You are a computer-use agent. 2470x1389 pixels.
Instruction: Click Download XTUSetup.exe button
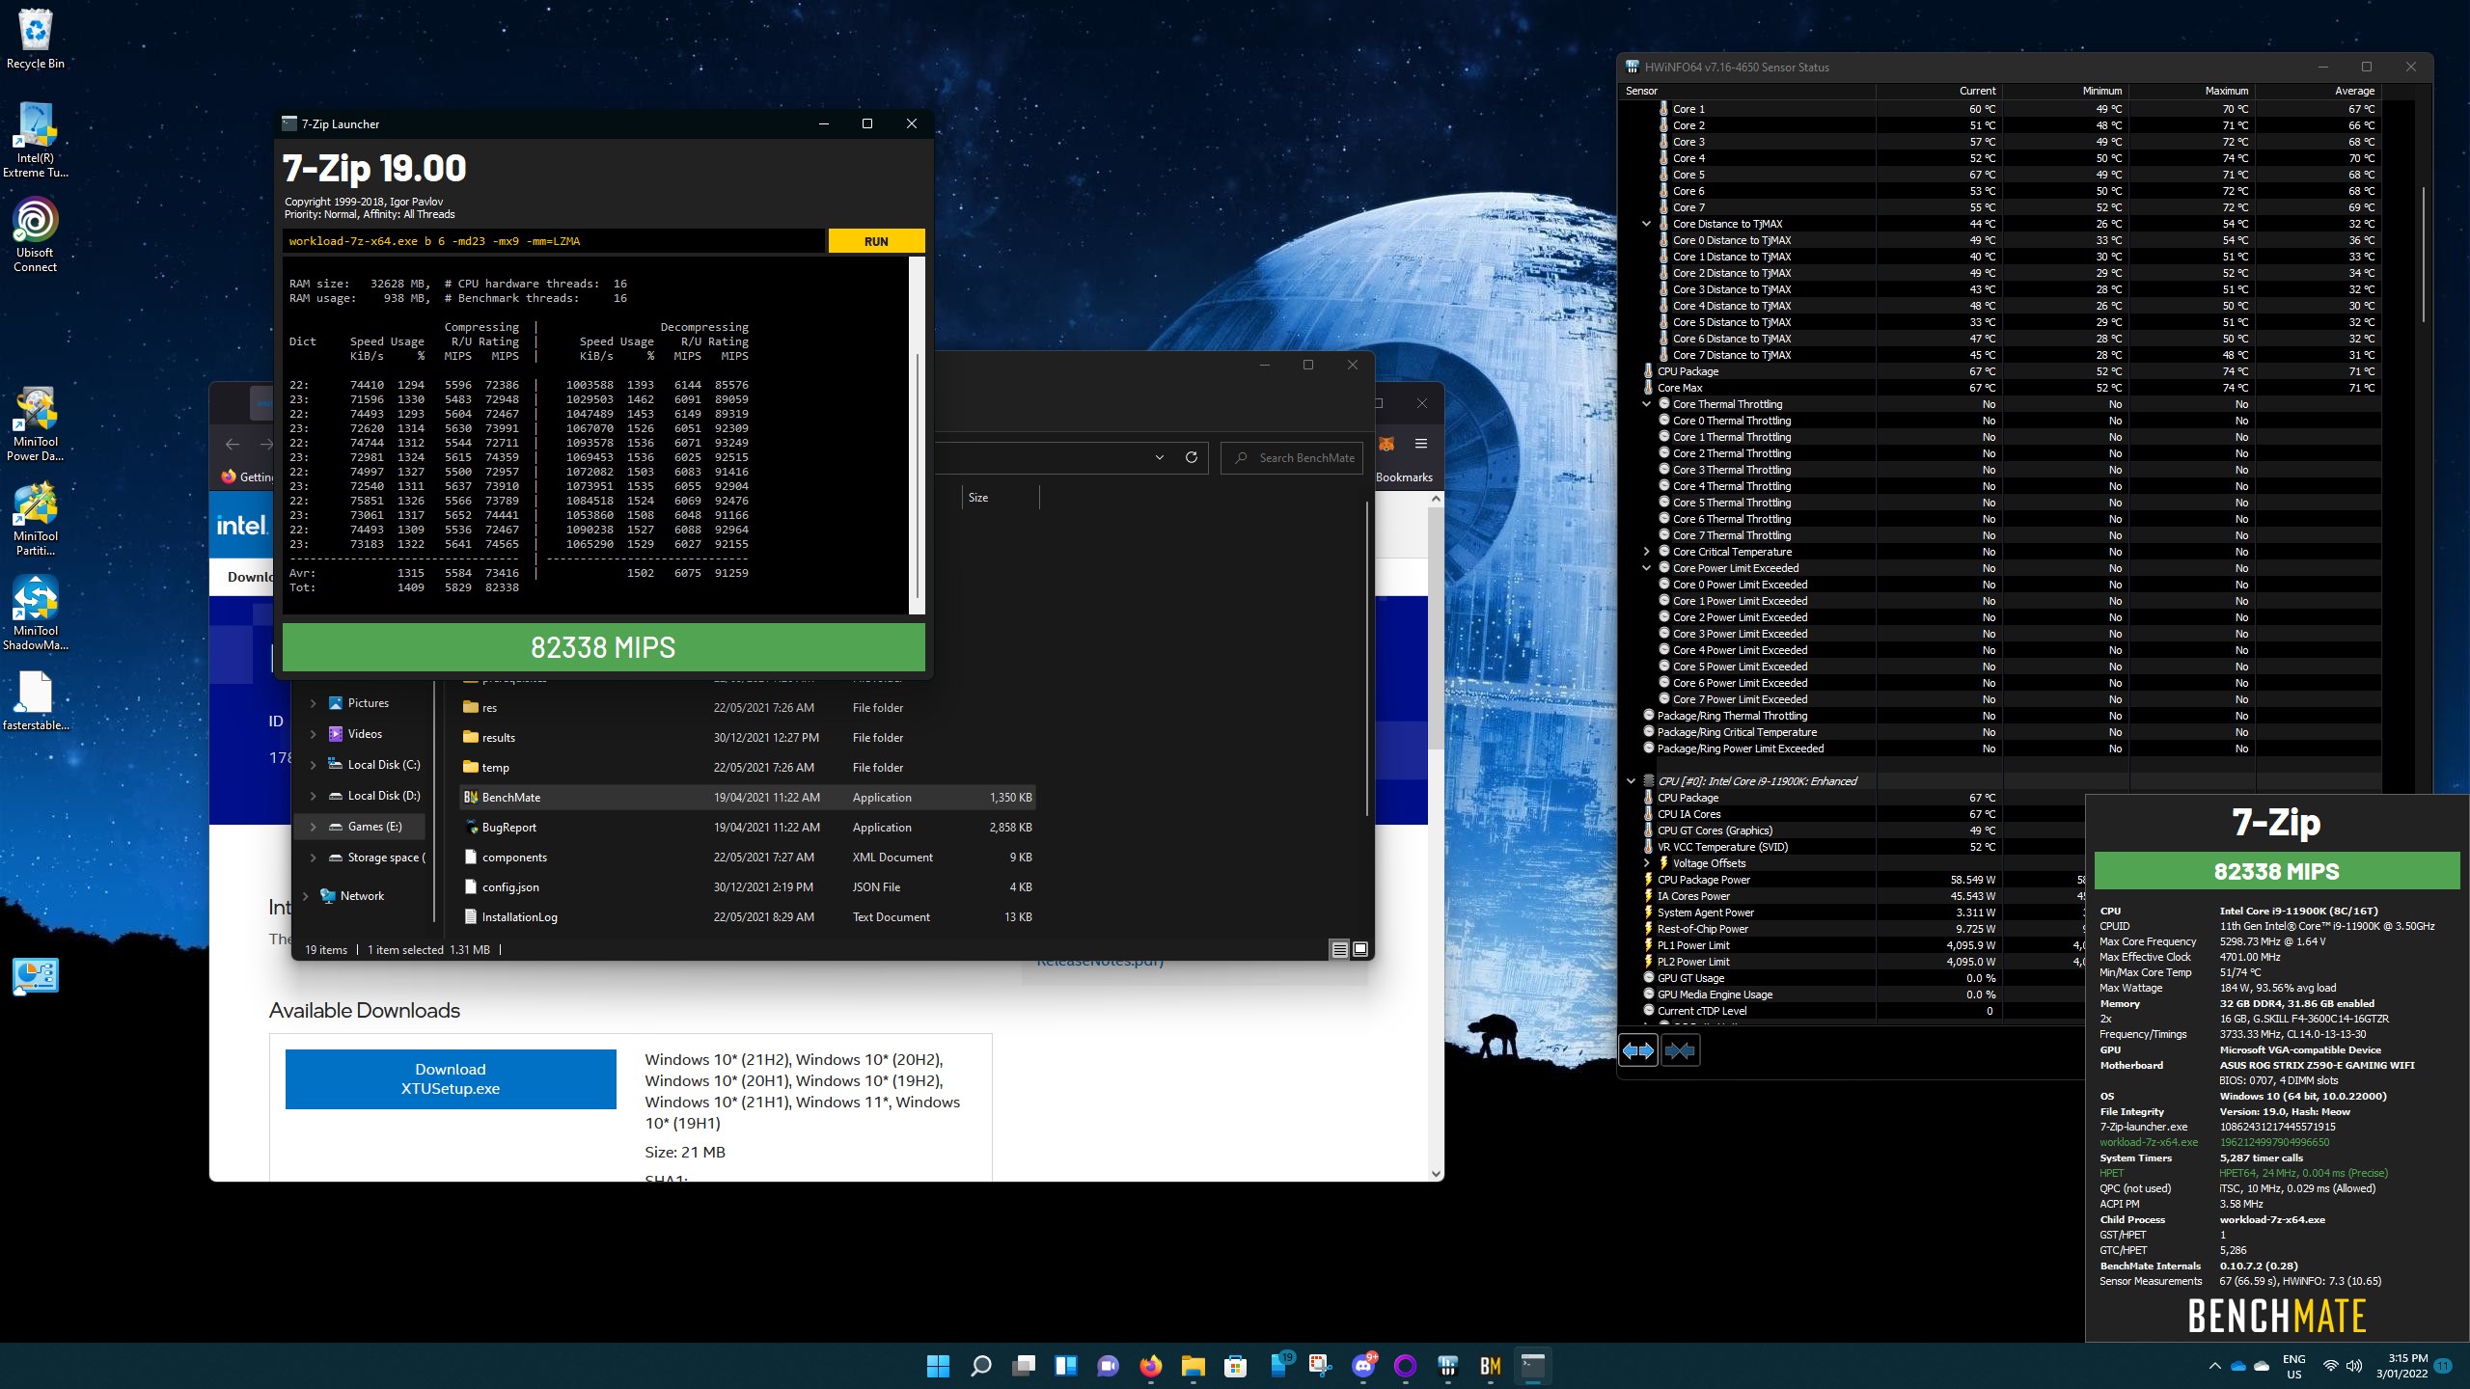pyautogui.click(x=451, y=1079)
